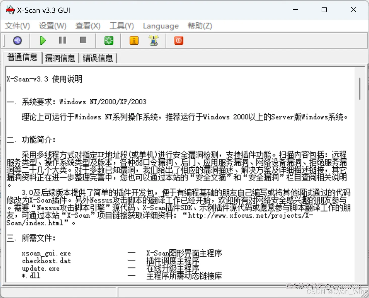Open the scan parameters globe icon
The image size is (369, 298).
click(17, 41)
